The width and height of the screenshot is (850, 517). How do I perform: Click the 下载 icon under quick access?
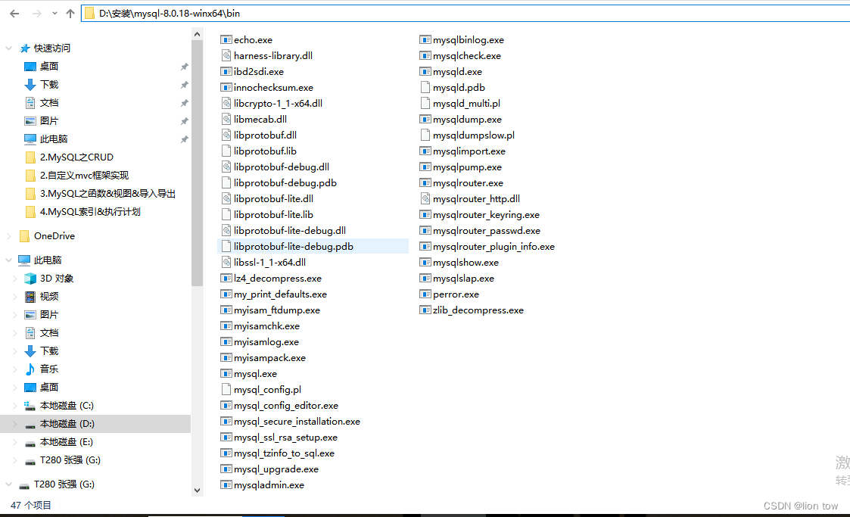tap(30, 85)
